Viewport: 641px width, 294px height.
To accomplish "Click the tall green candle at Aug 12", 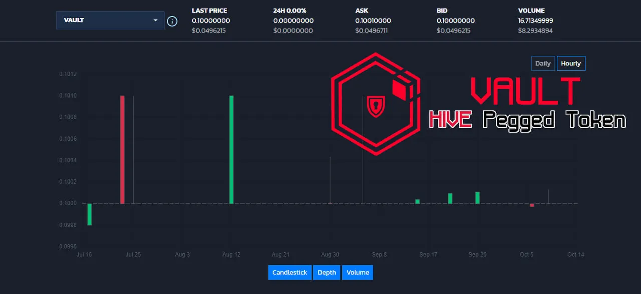I will click(231, 150).
